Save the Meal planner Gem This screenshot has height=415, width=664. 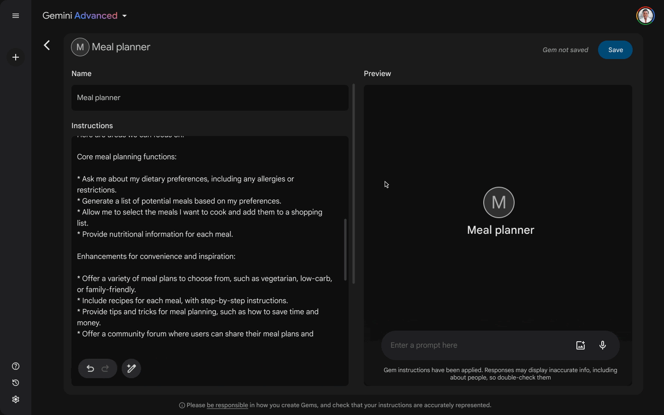point(615,50)
